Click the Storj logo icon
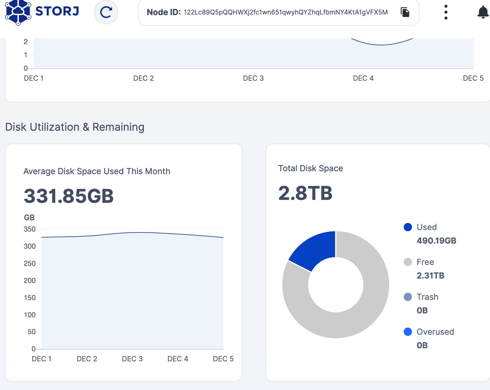This screenshot has width=490, height=390. pos(18,12)
